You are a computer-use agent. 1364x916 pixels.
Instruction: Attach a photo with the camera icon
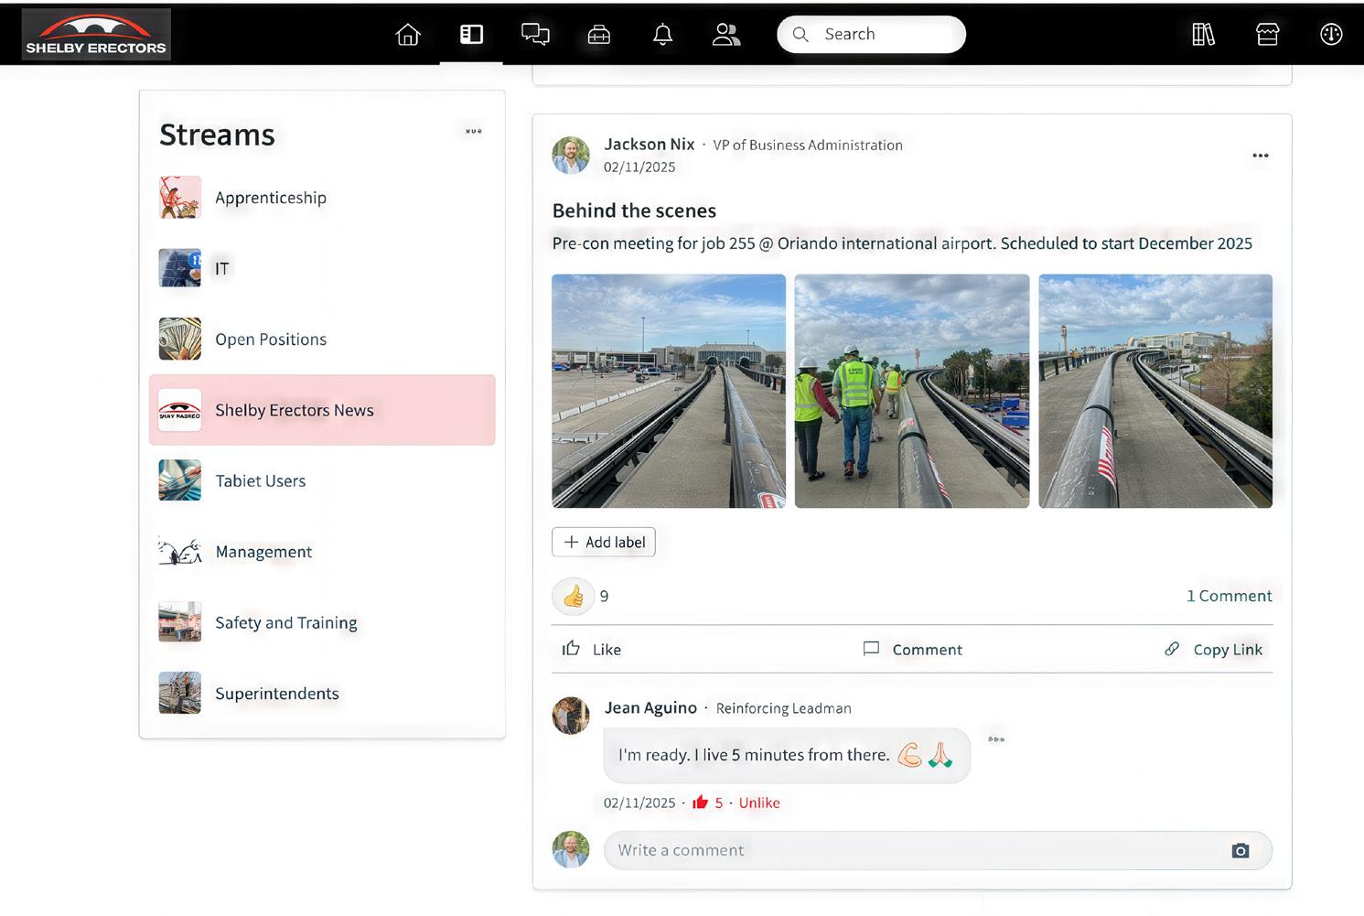click(1240, 851)
